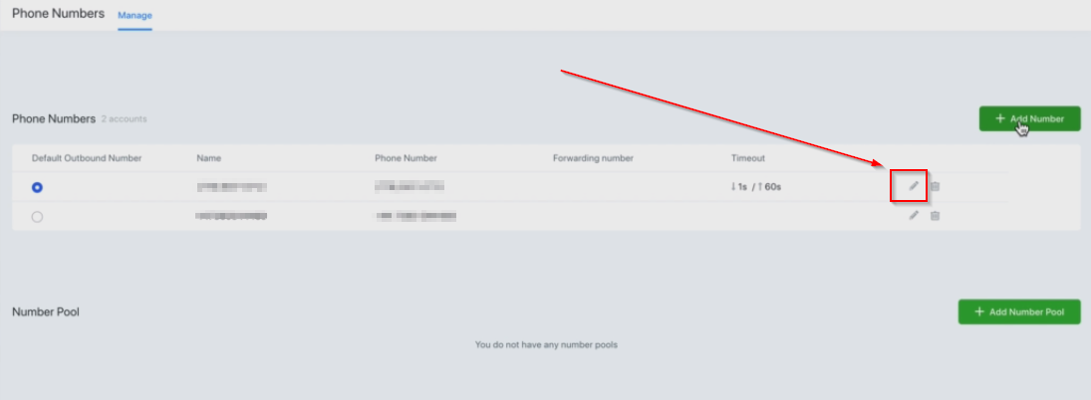
Task: Click the Default Outbound Number header
Action: (87, 158)
